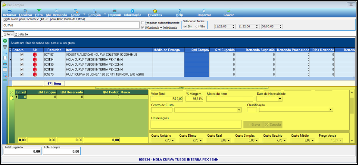Open Centro de Custo dropdown list
This screenshot has height=165, width=358.
(x=239, y=110)
